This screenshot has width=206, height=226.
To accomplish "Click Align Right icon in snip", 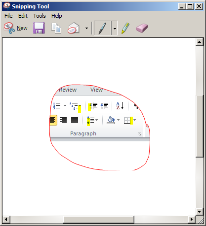I will tap(63, 120).
